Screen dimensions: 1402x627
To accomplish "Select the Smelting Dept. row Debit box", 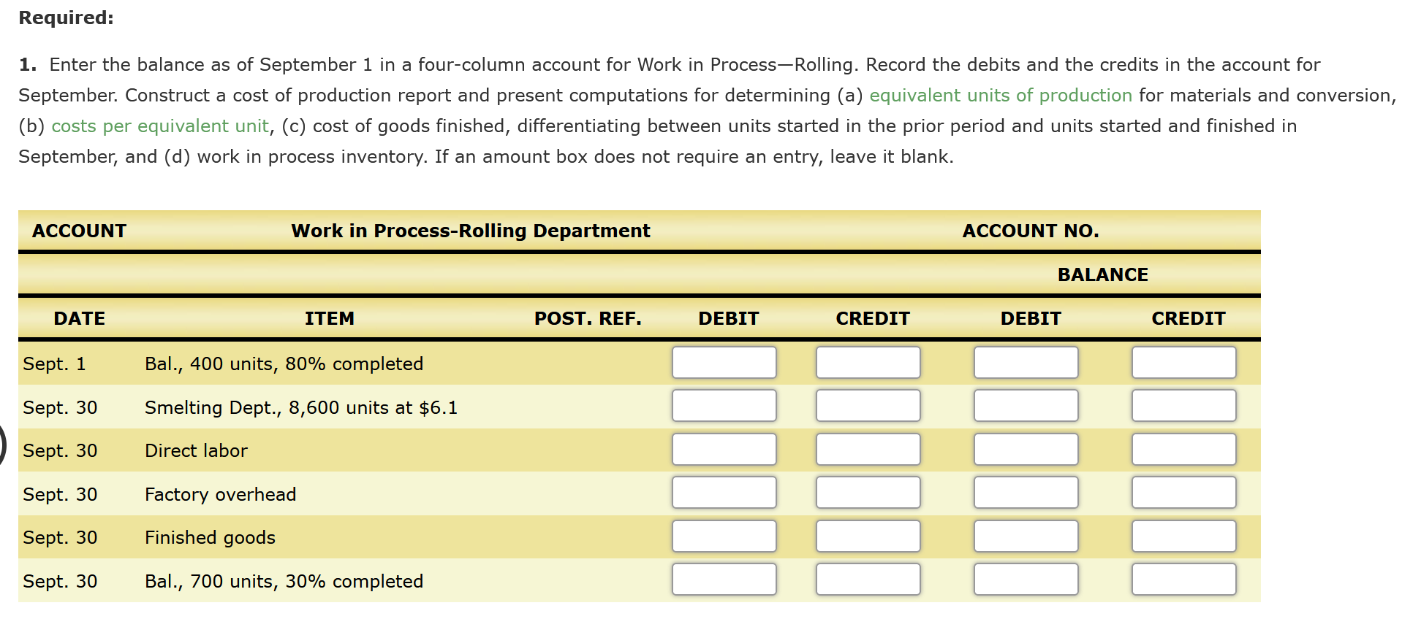I will click(724, 406).
